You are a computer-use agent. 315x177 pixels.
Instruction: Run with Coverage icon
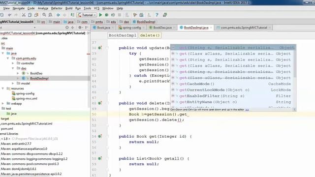(113, 15)
